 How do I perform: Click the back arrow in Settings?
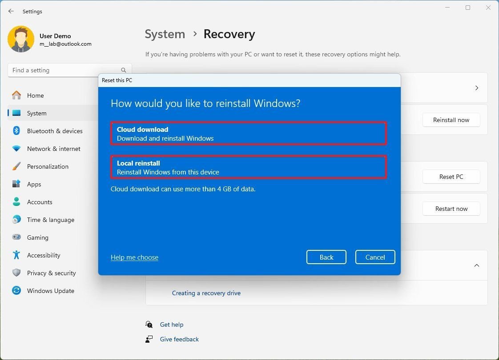pyautogui.click(x=11, y=11)
